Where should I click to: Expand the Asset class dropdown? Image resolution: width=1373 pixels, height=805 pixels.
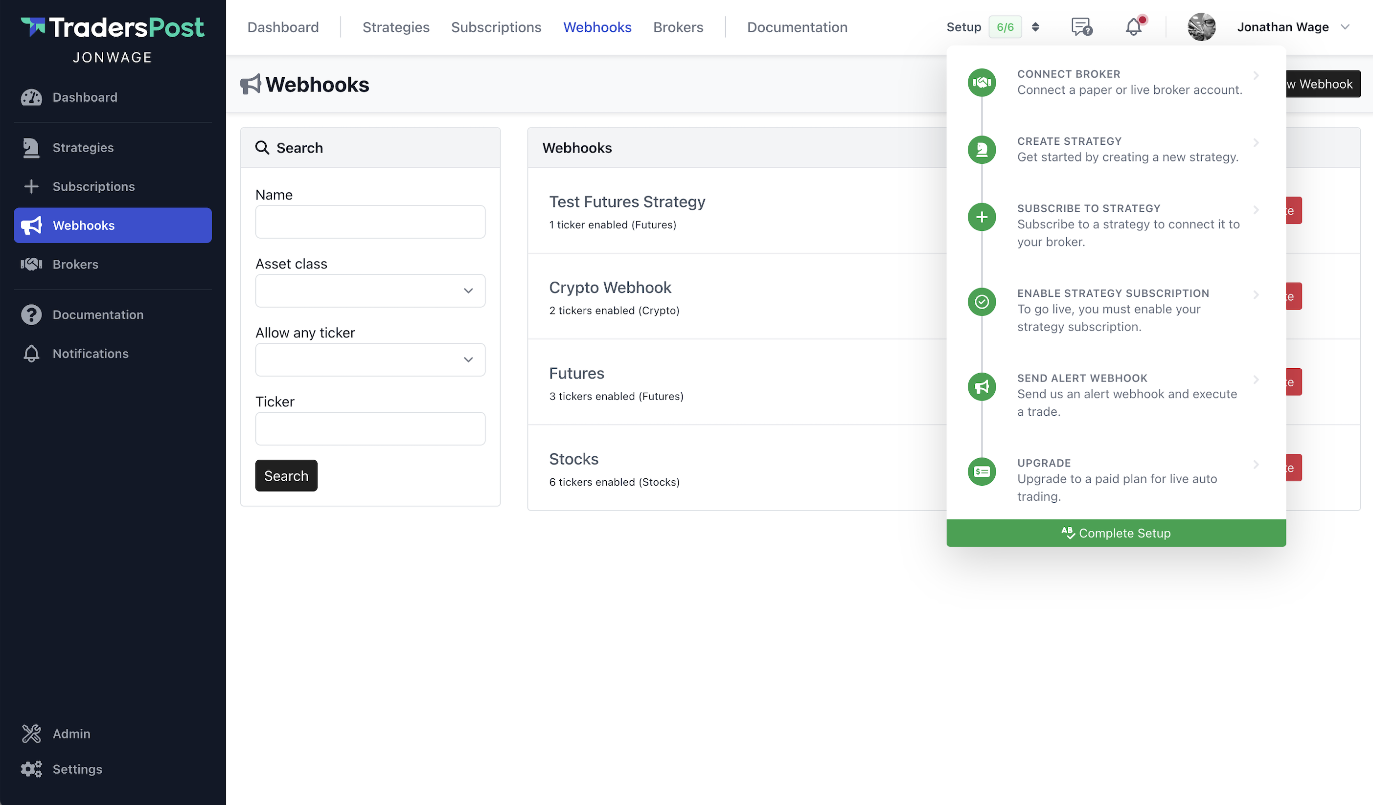[370, 291]
